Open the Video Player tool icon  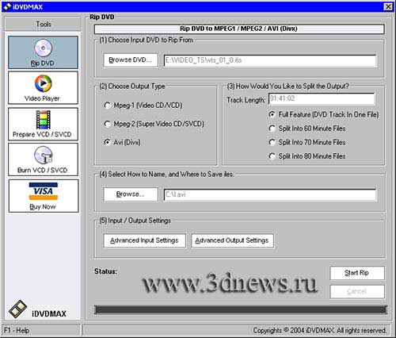pyautogui.click(x=43, y=83)
